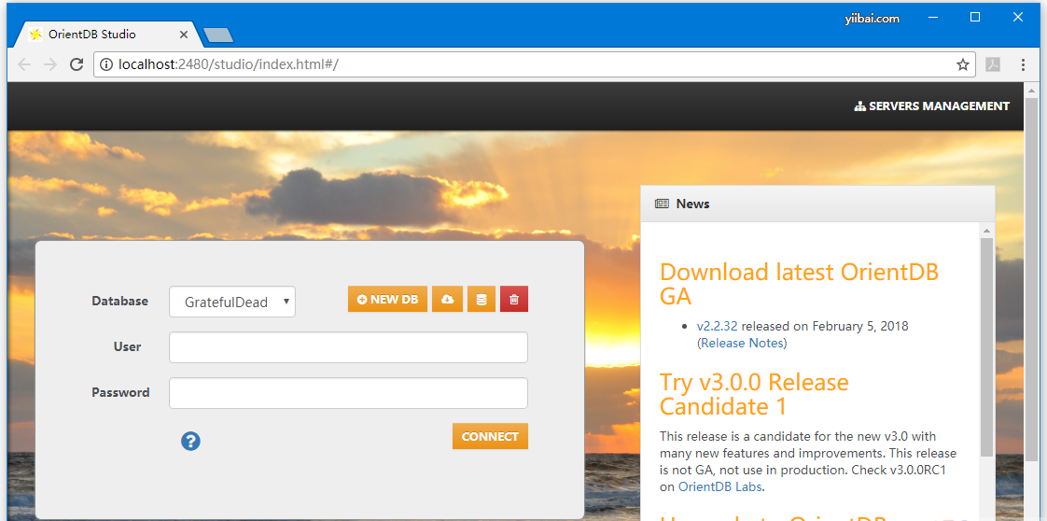Open the Release Notes link
The height and width of the screenshot is (521, 1047).
coord(742,343)
